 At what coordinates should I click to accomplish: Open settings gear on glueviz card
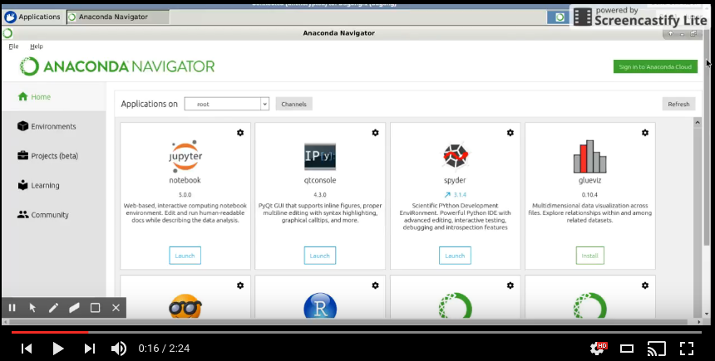click(x=645, y=133)
